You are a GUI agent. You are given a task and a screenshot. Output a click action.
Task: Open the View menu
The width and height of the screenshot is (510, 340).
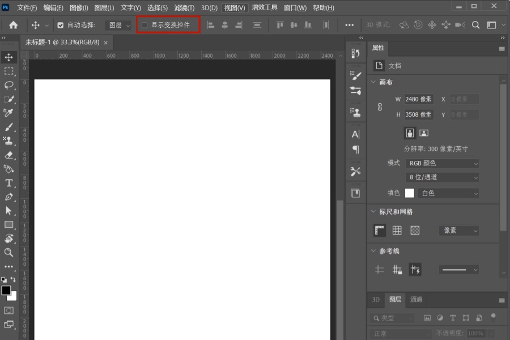tap(235, 8)
